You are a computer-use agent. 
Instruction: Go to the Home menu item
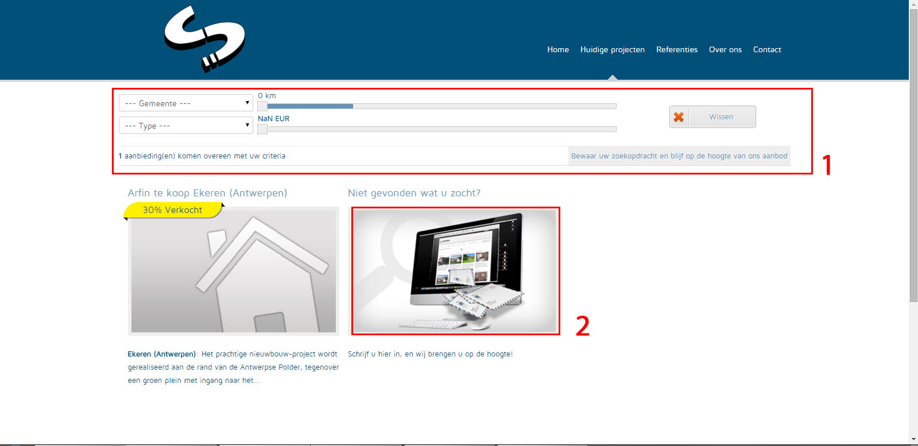click(x=557, y=50)
